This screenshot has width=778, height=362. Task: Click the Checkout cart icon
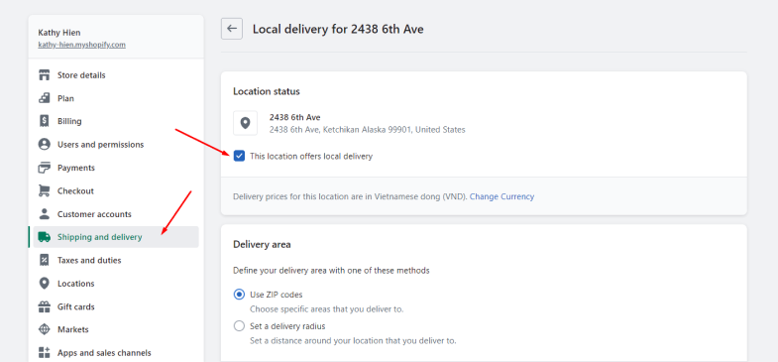point(45,190)
